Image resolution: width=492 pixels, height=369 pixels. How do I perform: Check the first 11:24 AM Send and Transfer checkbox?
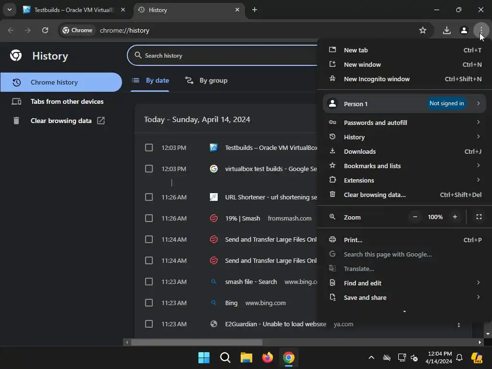click(x=149, y=239)
